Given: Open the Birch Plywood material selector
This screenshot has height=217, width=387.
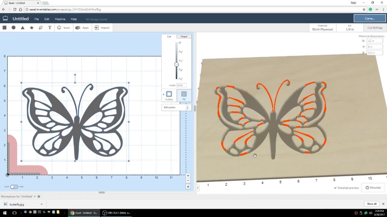Looking at the screenshot, I should point(323,28).
